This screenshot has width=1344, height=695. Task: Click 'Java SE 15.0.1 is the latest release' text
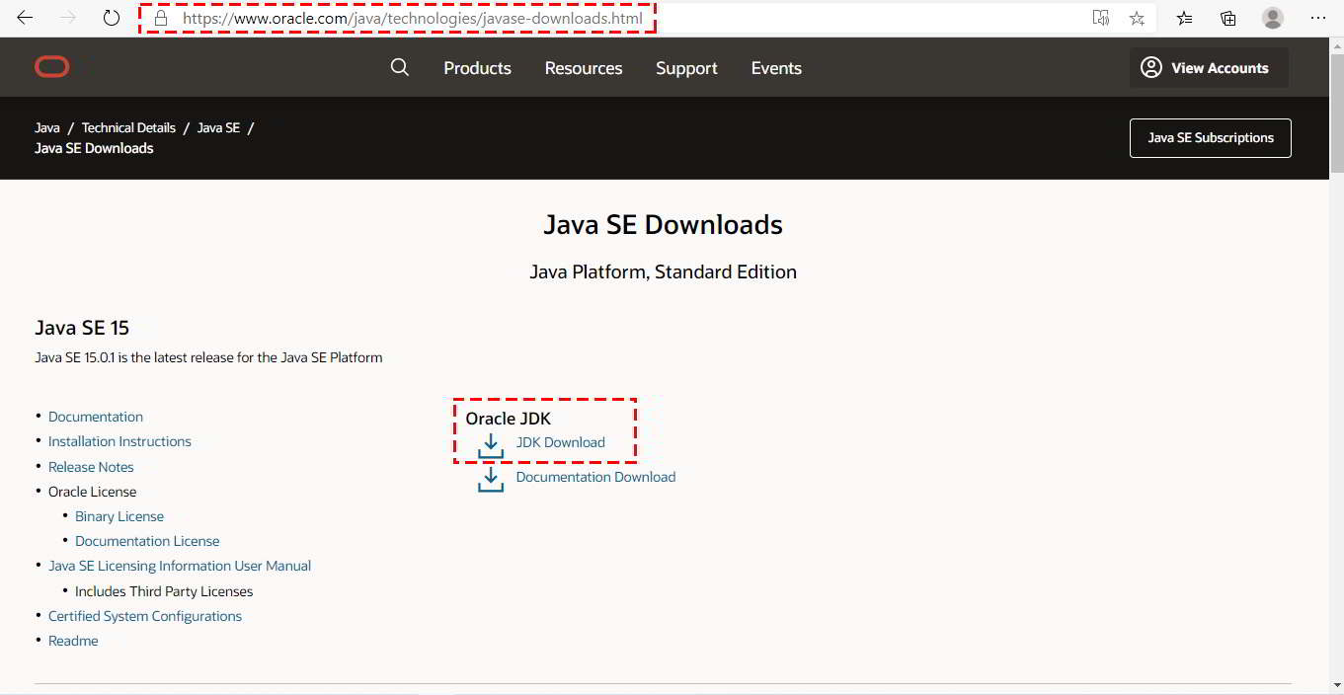pos(208,357)
